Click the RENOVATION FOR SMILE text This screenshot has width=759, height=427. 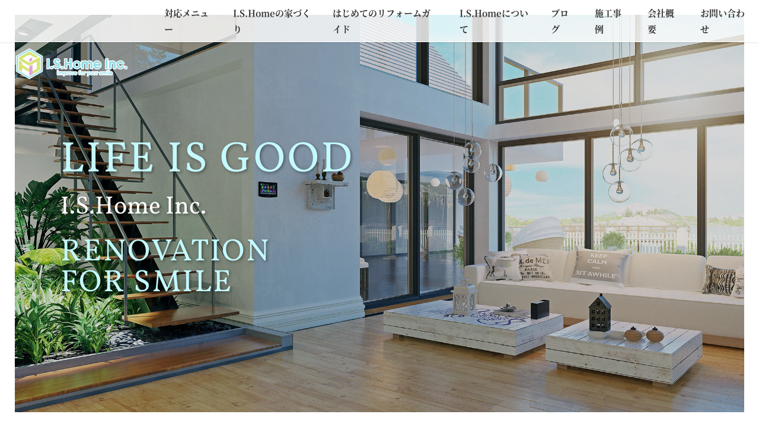click(x=165, y=266)
